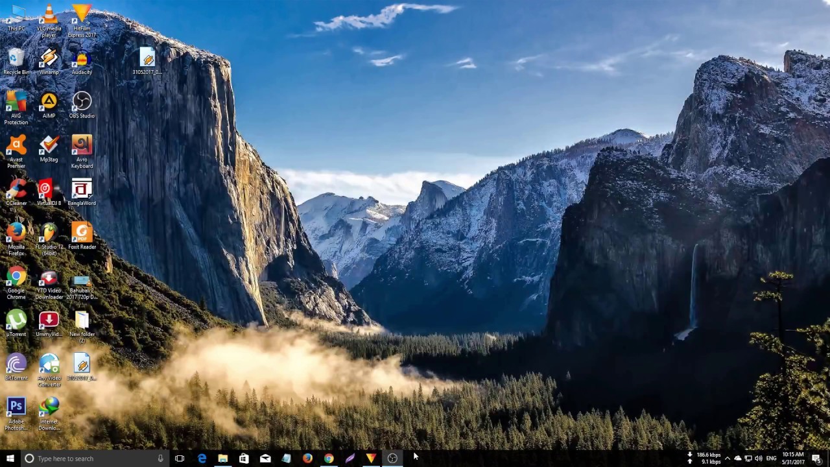
Task: Open the VLC media player desktop shortcut
Action: [x=49, y=16]
